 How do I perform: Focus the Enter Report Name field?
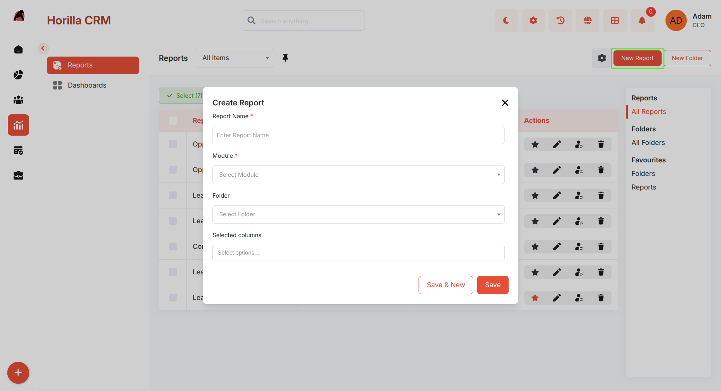point(358,135)
